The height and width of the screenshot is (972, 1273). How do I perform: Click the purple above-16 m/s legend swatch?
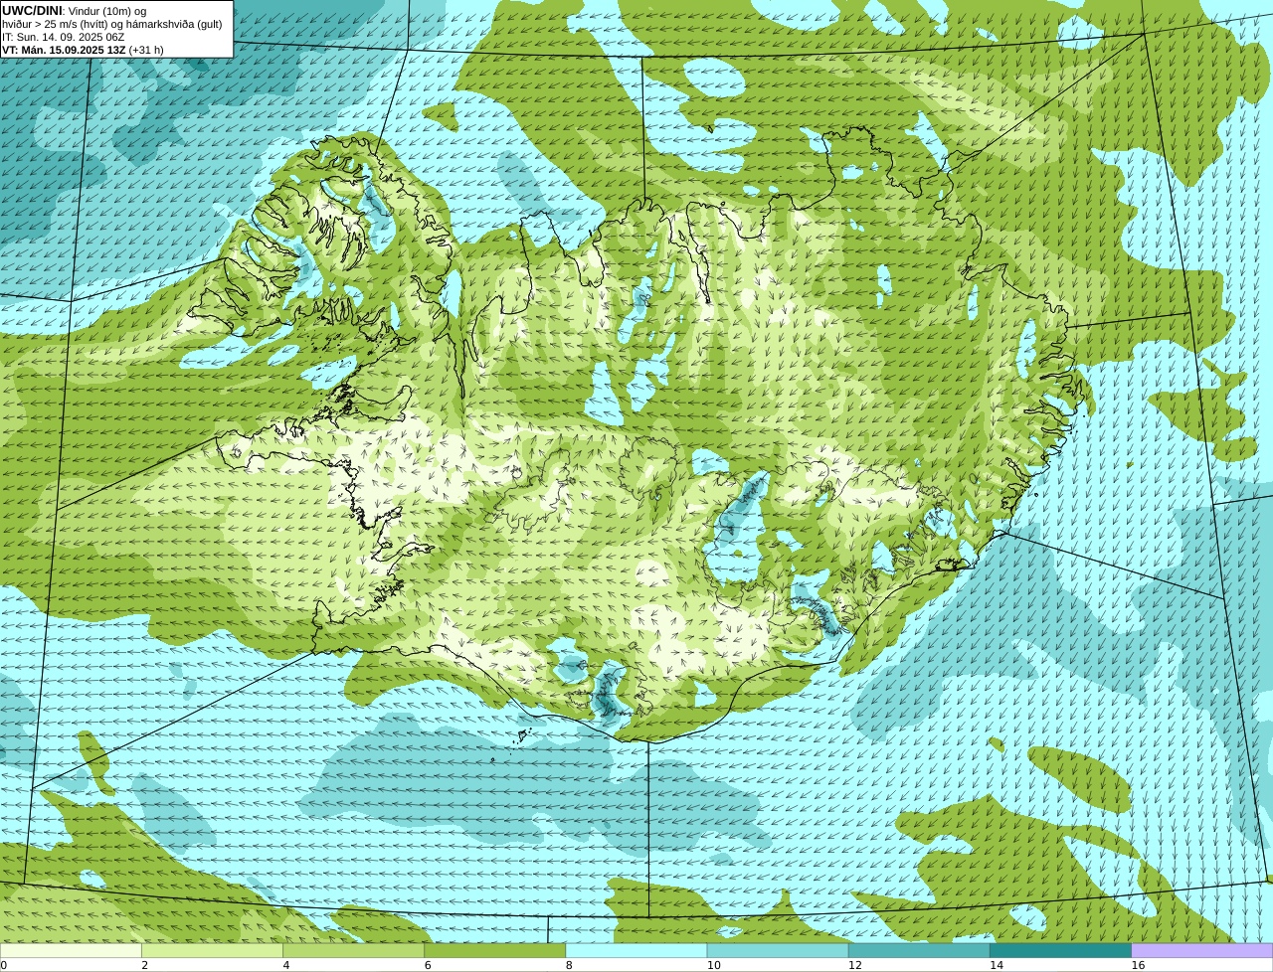[x=1202, y=950]
